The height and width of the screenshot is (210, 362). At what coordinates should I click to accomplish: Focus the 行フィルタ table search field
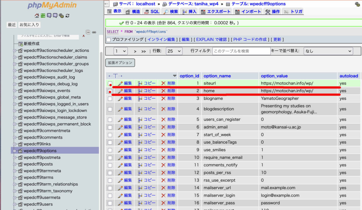click(x=241, y=51)
